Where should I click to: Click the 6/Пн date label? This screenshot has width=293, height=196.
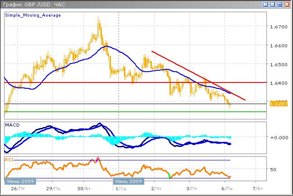coord(227,189)
